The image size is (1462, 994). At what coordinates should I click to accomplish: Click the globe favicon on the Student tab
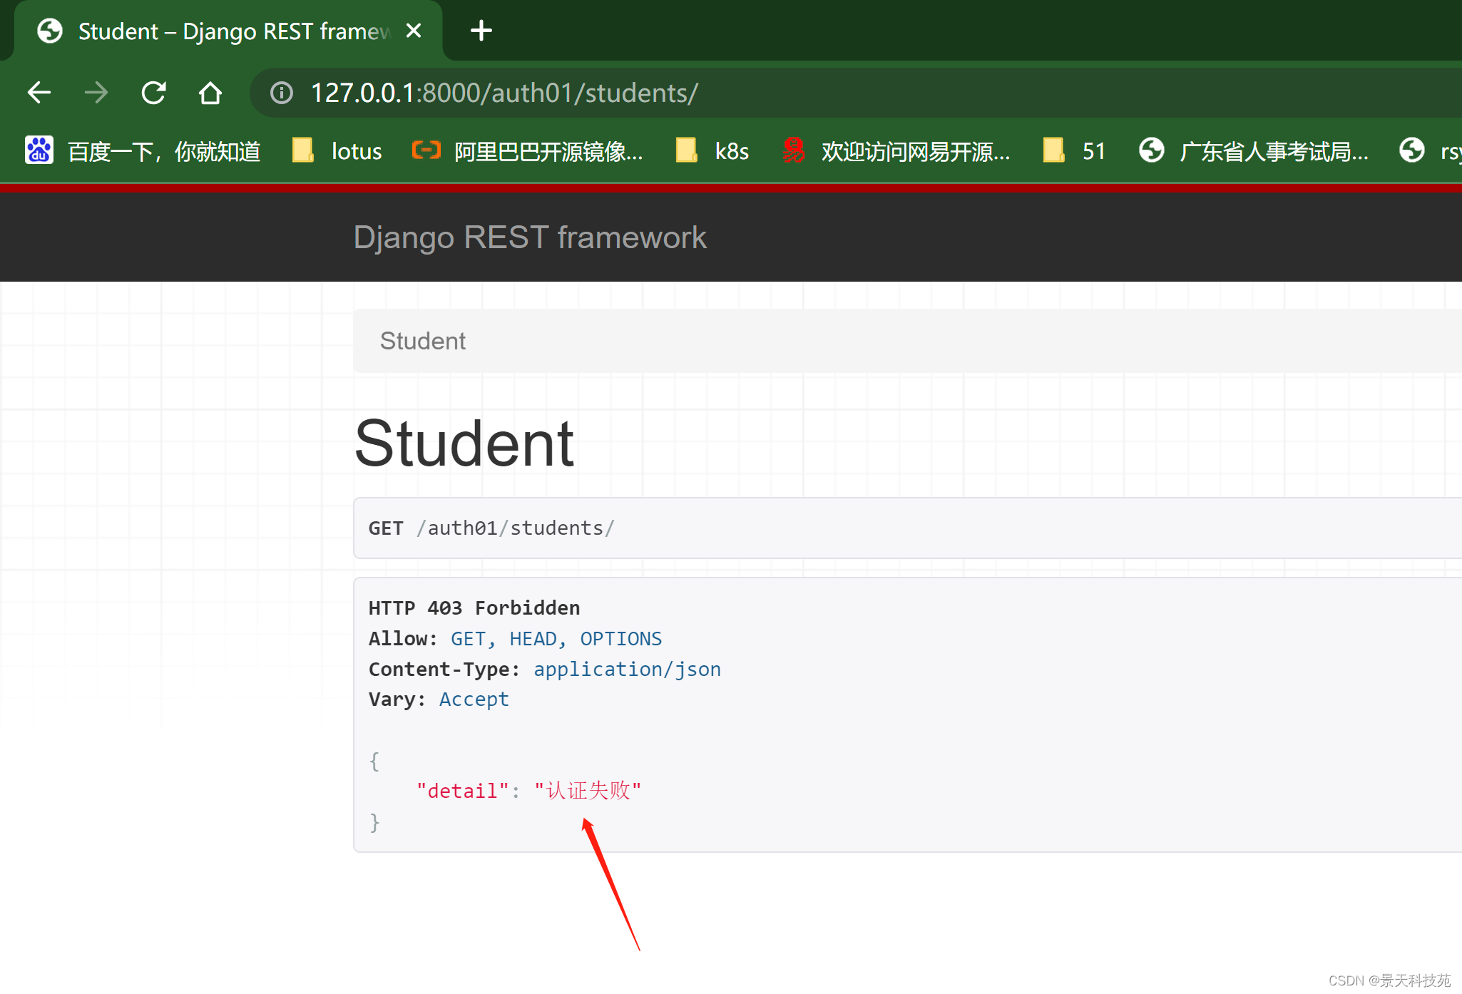point(50,31)
